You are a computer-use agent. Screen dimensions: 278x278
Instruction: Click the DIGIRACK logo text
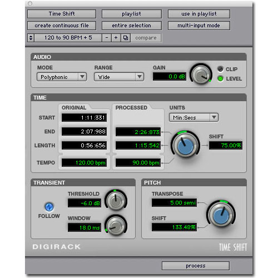(57, 247)
